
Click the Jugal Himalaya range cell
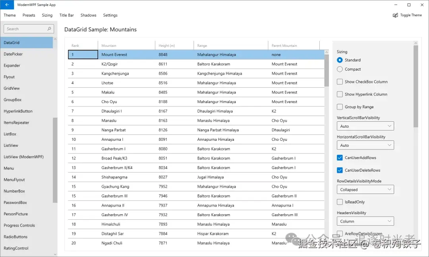[x=231, y=177]
